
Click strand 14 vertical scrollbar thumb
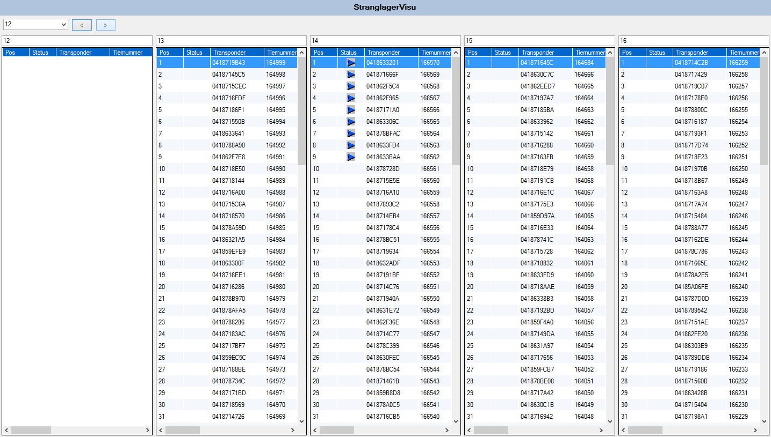point(456,110)
